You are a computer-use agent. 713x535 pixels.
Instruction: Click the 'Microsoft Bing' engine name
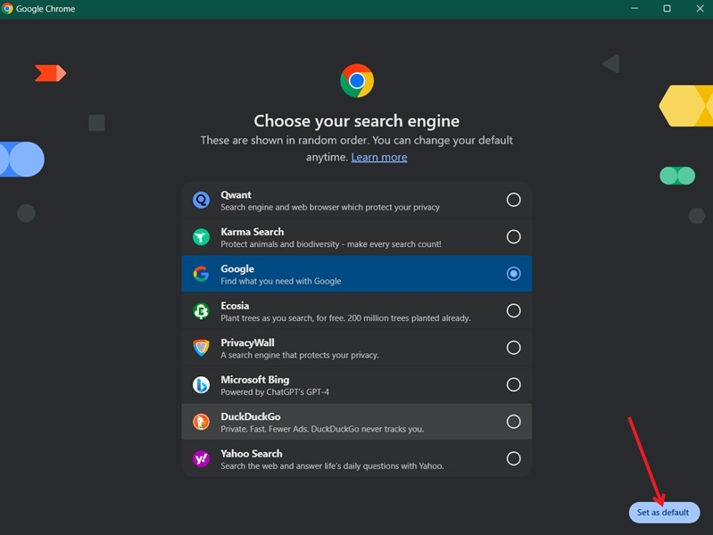point(254,380)
